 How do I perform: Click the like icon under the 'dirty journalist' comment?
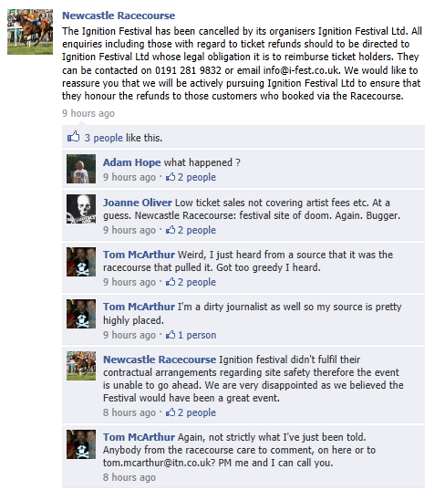pyautogui.click(x=171, y=335)
